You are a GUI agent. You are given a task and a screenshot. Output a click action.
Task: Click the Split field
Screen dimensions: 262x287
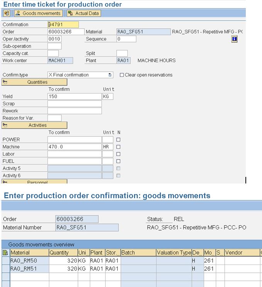click(122, 53)
